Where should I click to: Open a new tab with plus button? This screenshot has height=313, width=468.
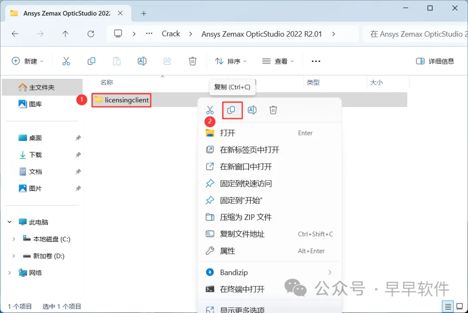(x=144, y=13)
